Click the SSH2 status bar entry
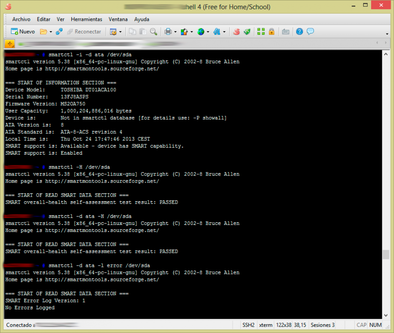The height and width of the screenshot is (333, 394). click(248, 325)
